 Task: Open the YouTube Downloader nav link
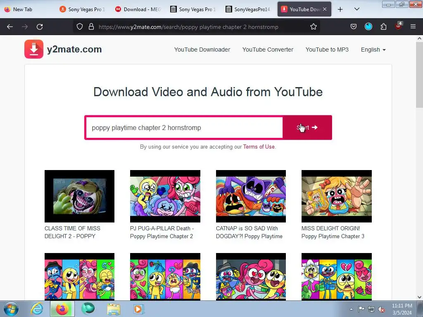point(202,50)
